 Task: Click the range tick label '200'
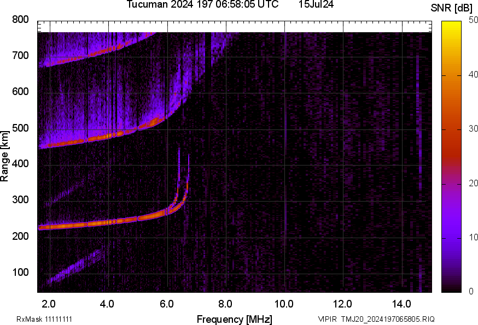[20, 236]
